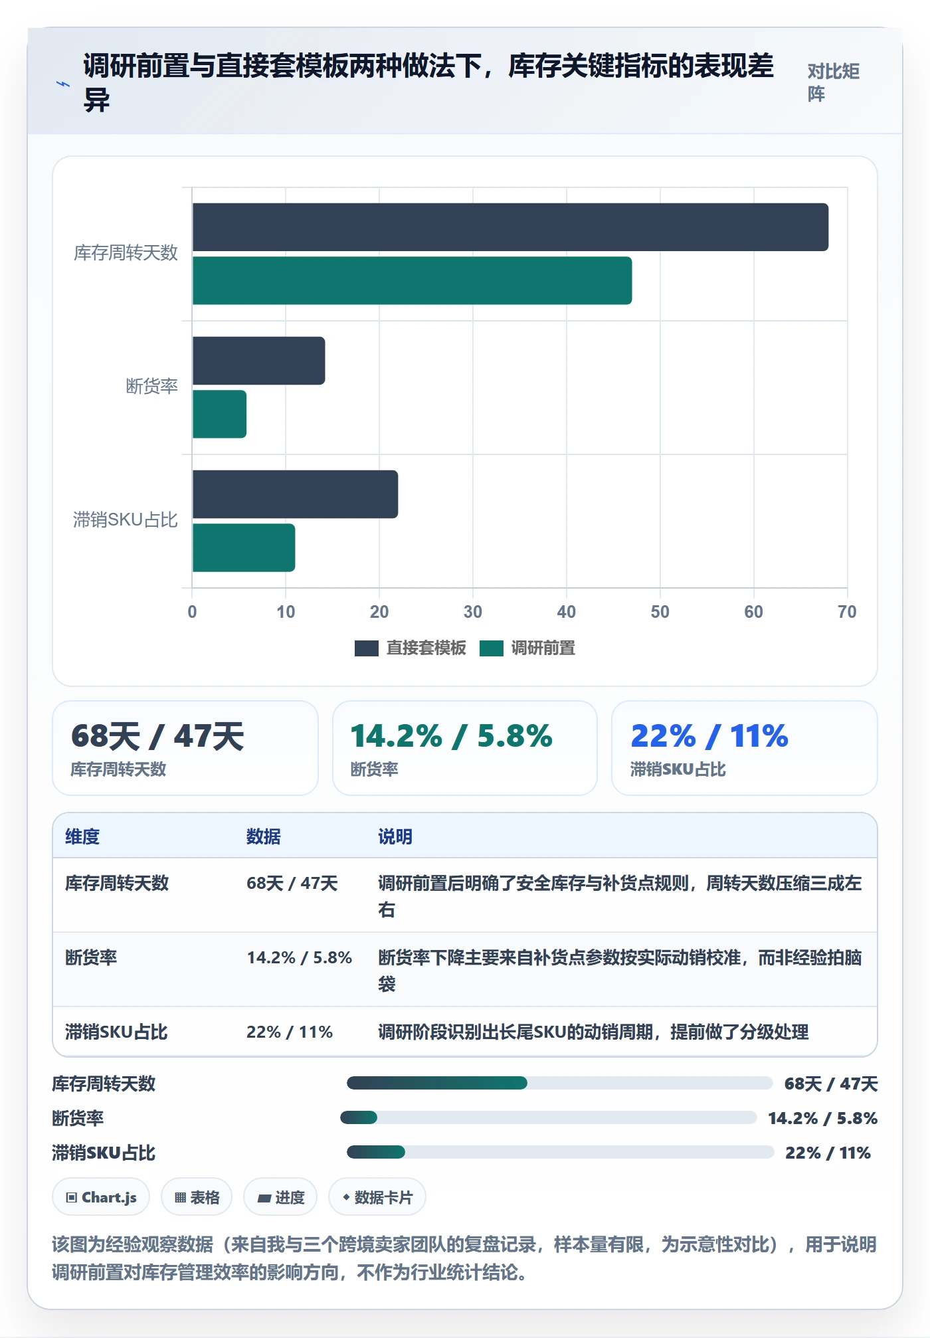This screenshot has width=930, height=1338.
Task: Click the 断货率 progress bar
Action: click(549, 1117)
